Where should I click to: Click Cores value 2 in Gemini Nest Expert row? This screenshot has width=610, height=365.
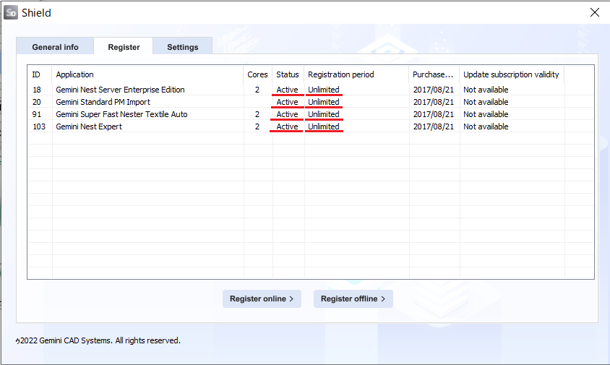click(x=257, y=126)
